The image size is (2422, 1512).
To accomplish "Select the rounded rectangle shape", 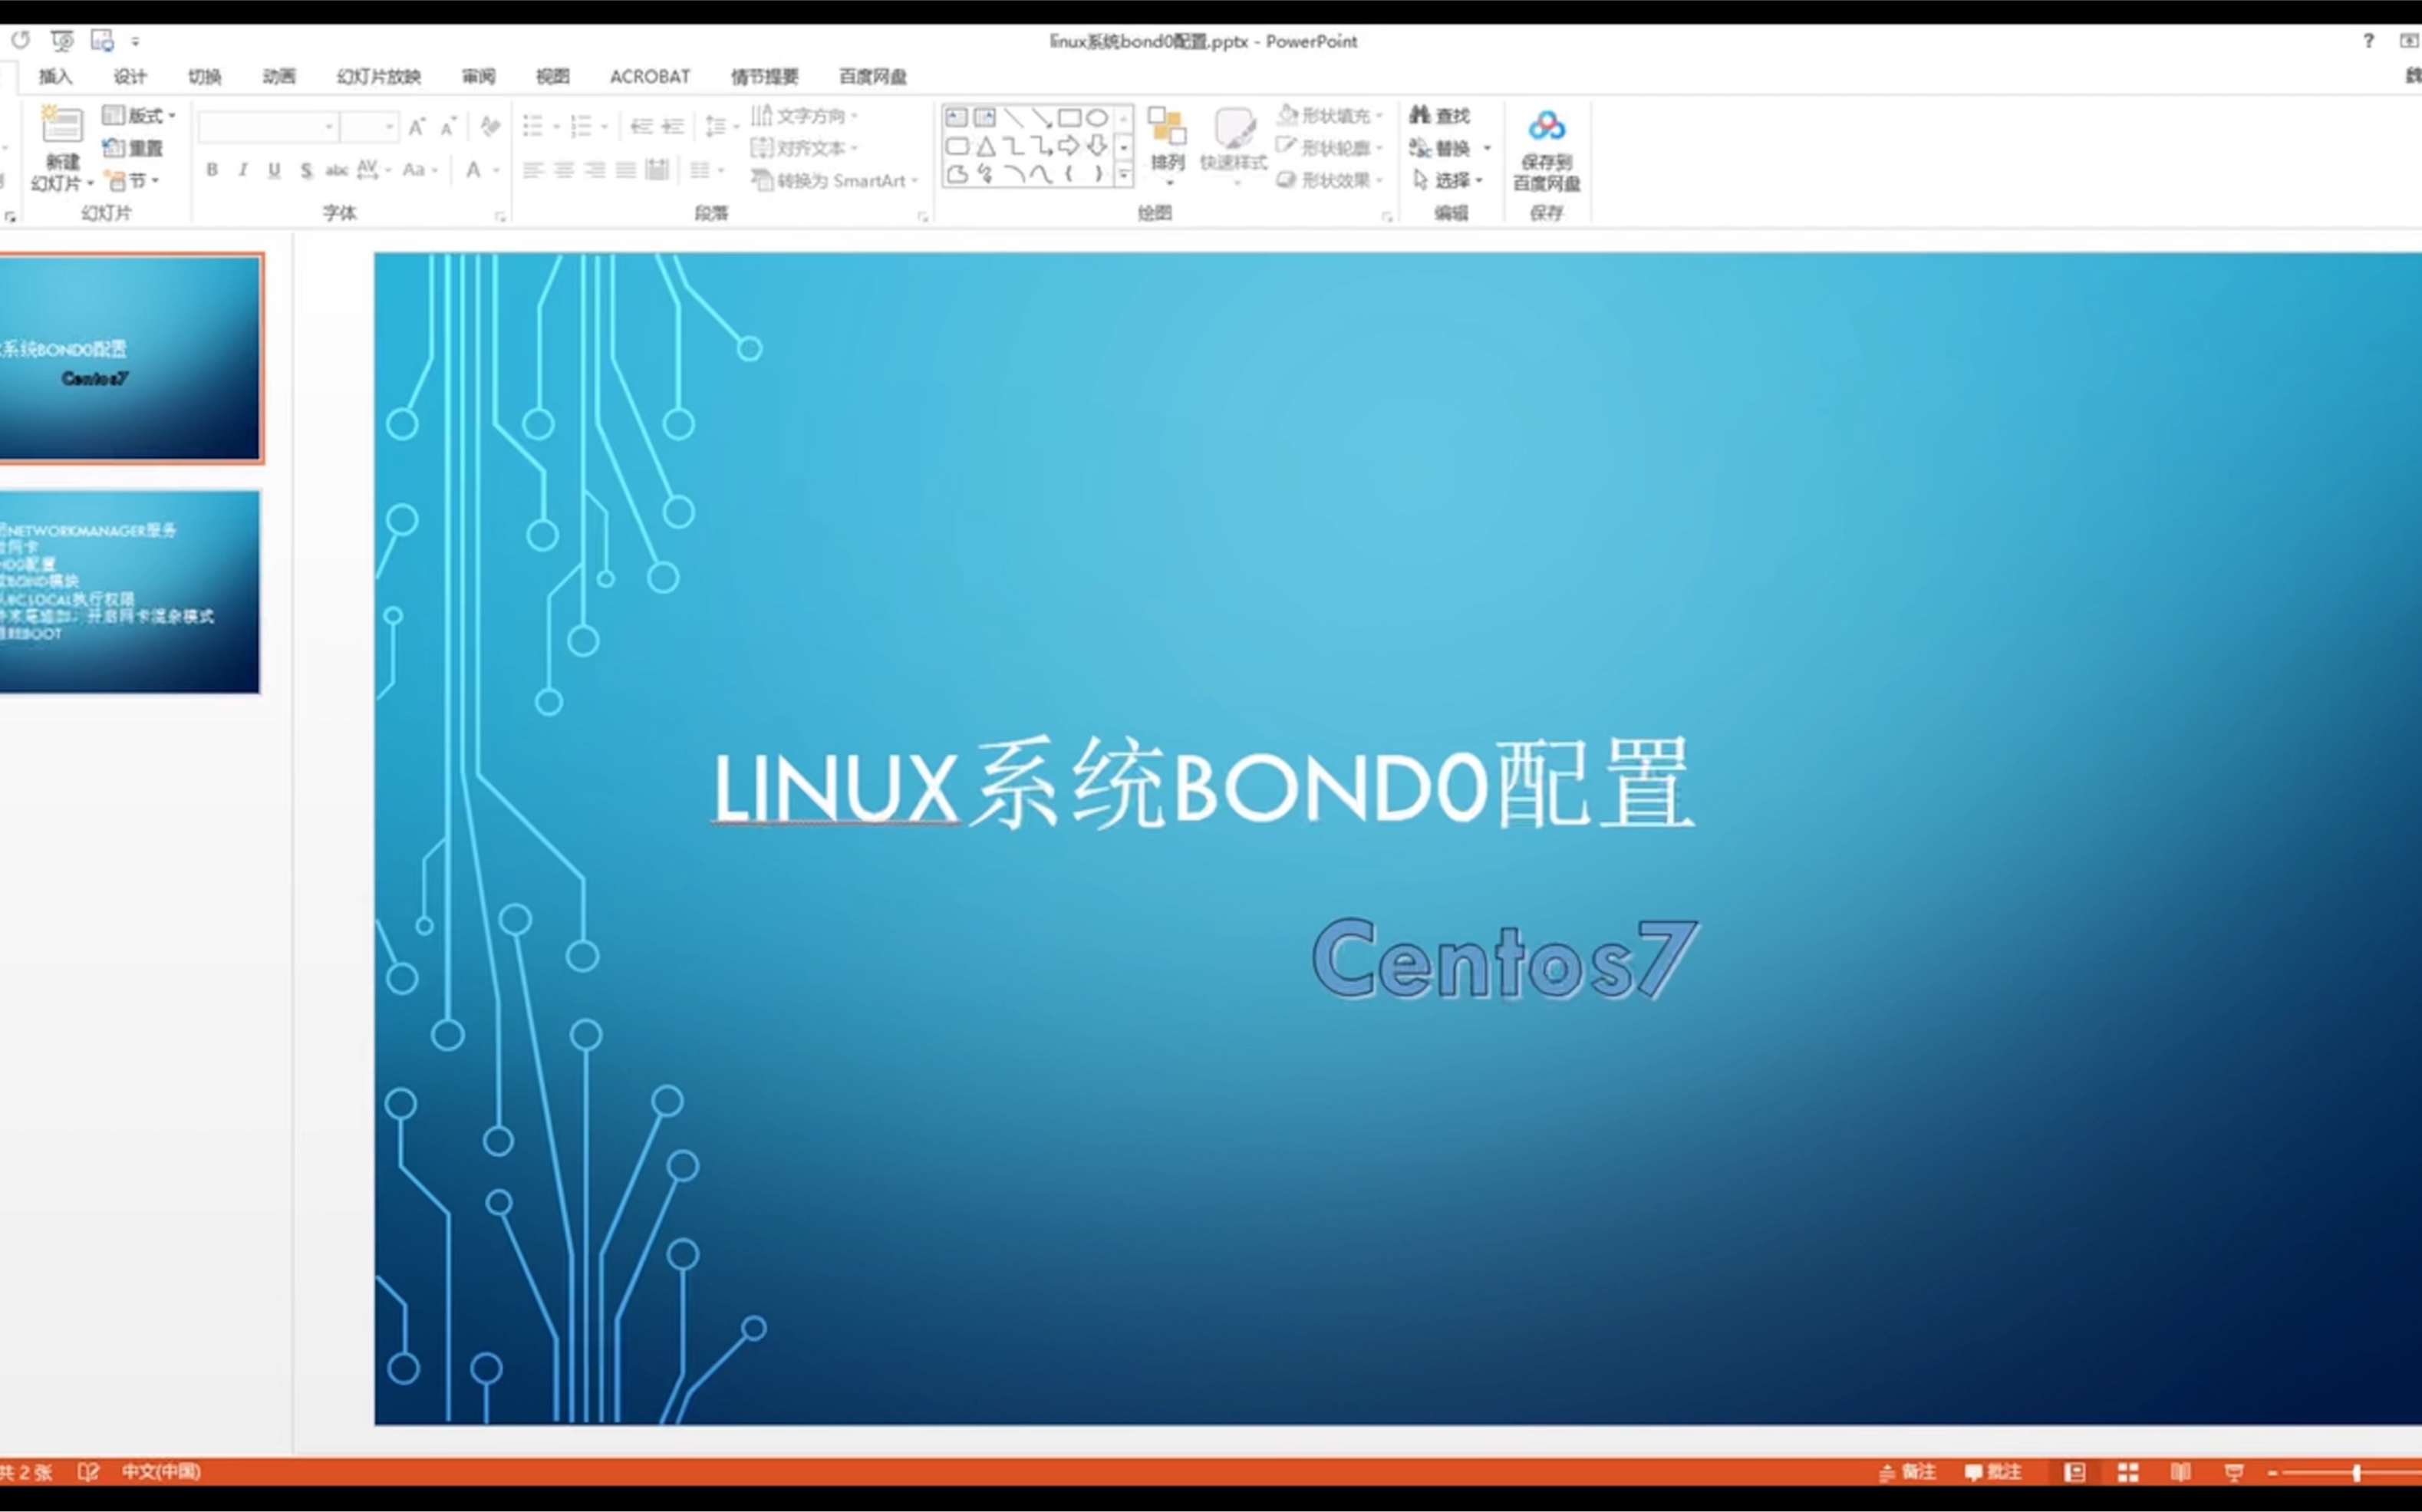I will point(957,146).
